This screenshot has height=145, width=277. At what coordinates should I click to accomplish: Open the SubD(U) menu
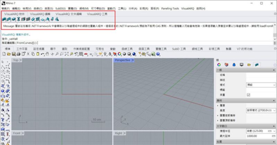[60, 8]
